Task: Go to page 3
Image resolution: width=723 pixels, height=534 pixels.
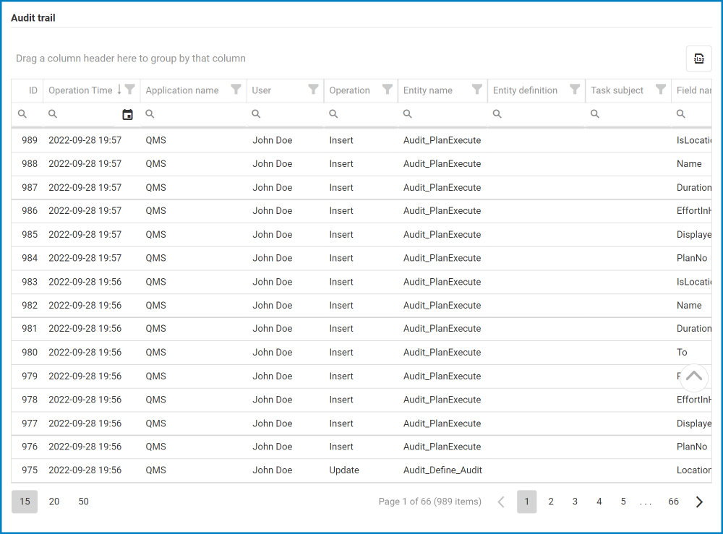Action: (575, 501)
